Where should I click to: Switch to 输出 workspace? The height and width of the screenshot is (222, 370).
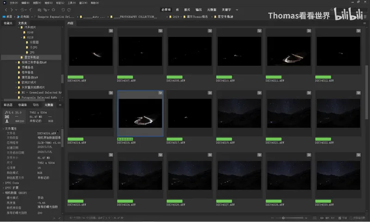coord(199,10)
